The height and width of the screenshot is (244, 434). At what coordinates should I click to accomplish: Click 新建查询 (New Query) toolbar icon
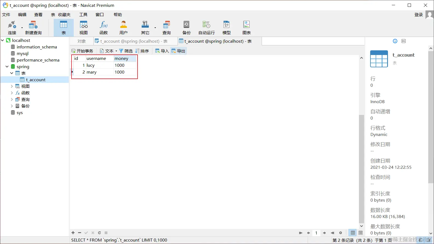33,28
